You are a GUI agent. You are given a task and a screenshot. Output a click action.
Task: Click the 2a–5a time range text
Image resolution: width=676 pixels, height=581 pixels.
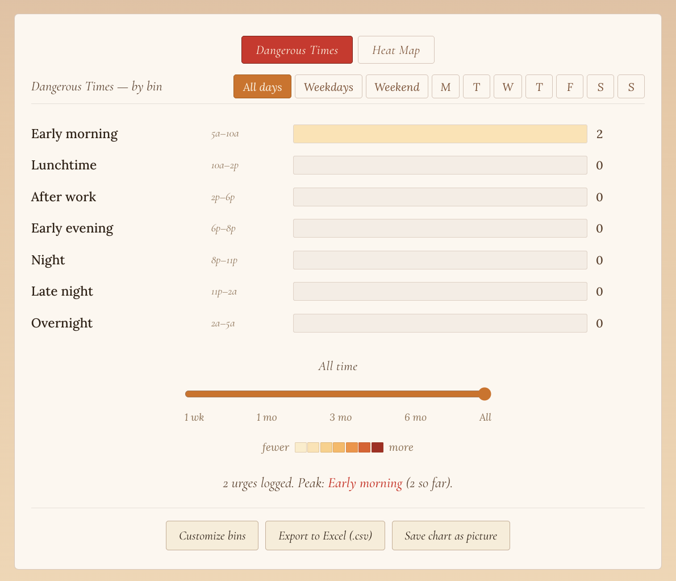(x=223, y=323)
